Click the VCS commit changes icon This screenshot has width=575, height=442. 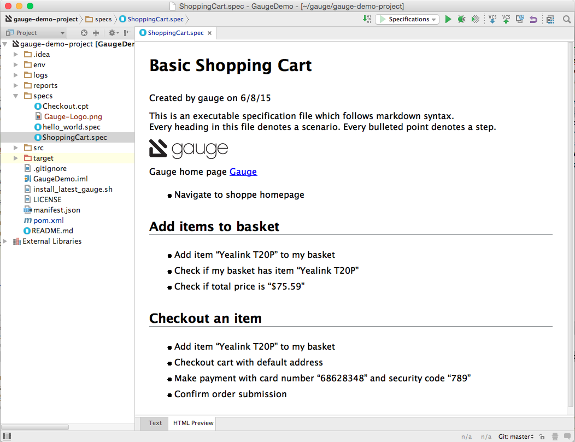pyautogui.click(x=506, y=19)
